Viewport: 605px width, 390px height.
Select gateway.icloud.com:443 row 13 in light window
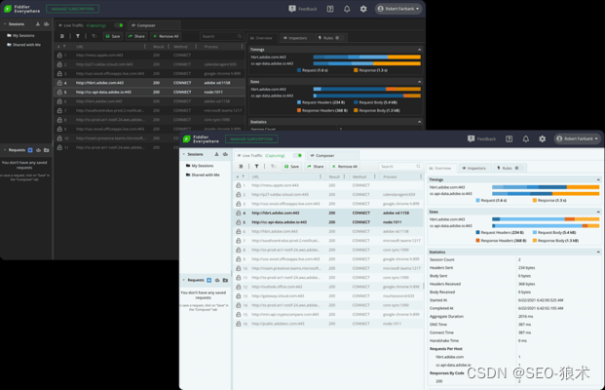point(328,295)
